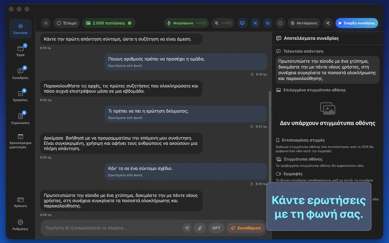Click the Εκκαθάριση clear button
The height and width of the screenshot is (243, 389).
pos(246,228)
